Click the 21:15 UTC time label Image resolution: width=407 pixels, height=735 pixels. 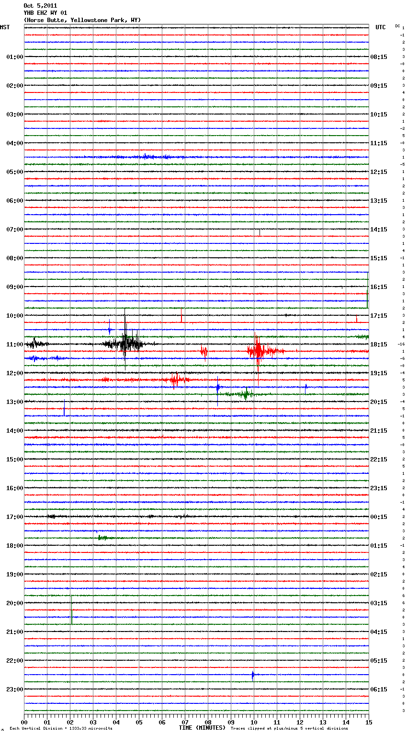379,431
